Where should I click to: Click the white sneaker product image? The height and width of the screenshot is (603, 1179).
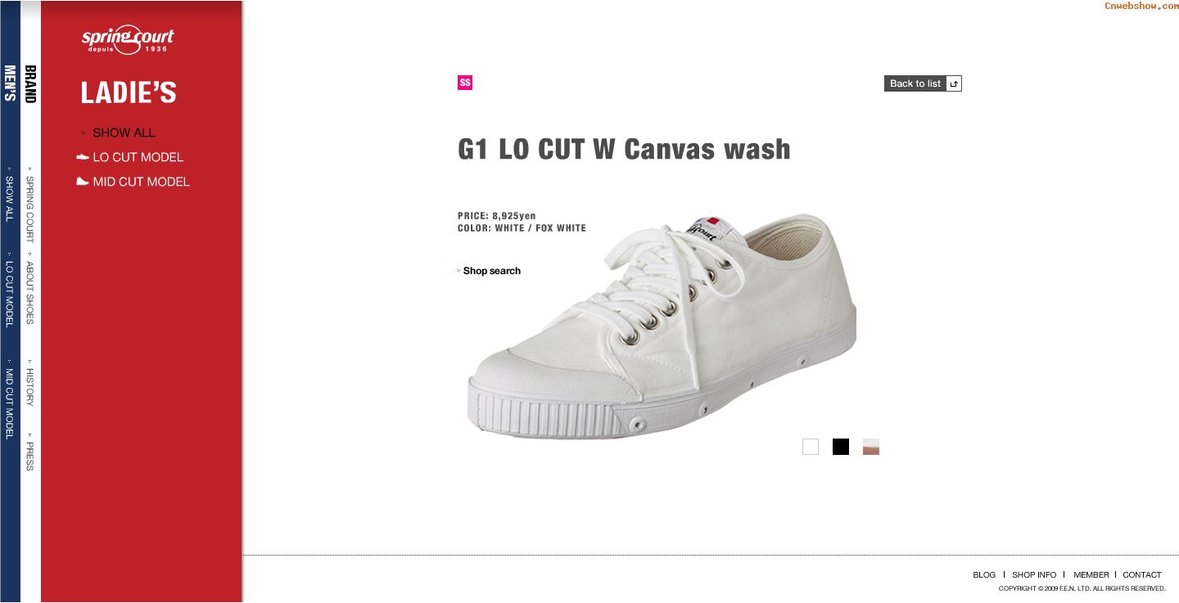point(662,327)
